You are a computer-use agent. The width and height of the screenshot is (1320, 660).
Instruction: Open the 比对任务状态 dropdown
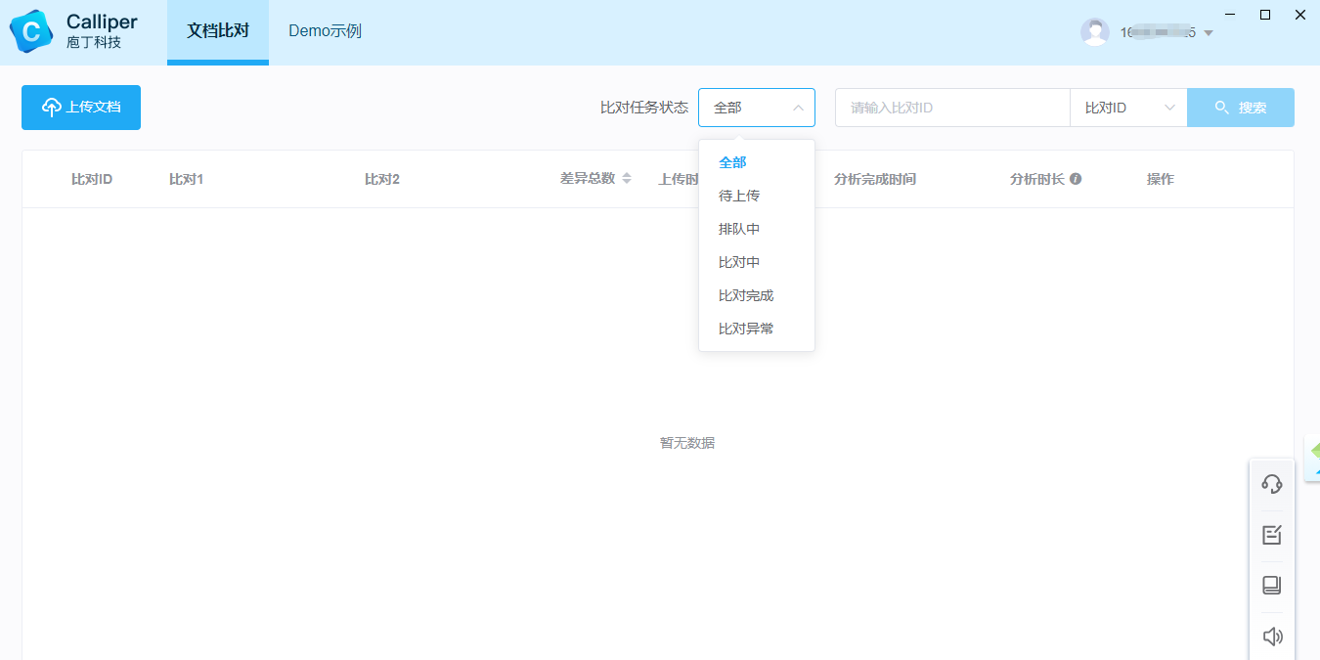756,108
